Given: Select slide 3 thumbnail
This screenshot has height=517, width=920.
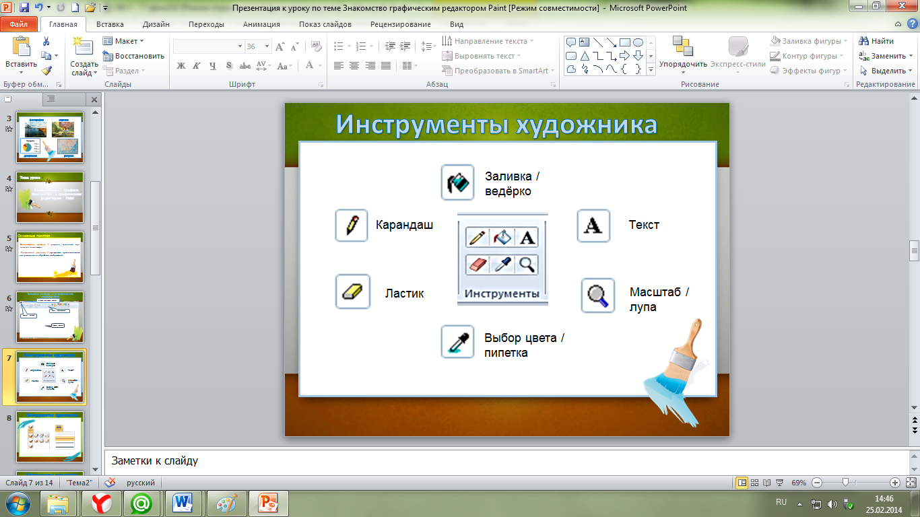Looking at the screenshot, I should [x=50, y=137].
